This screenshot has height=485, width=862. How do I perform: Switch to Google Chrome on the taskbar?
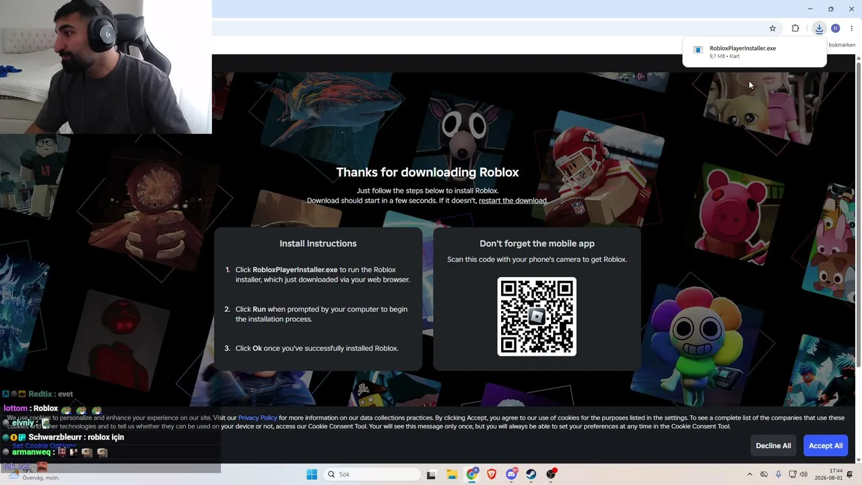coord(472,474)
